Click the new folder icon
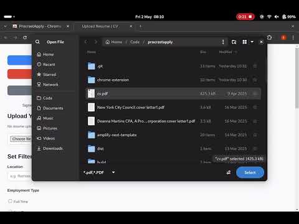 click(x=234, y=42)
